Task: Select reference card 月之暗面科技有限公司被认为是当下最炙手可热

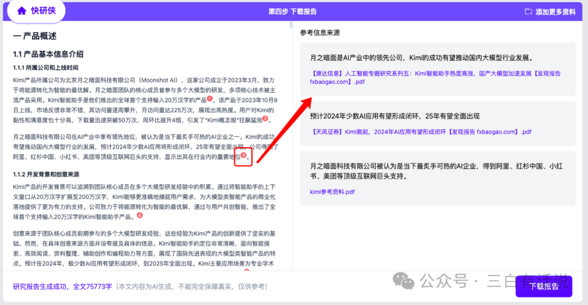Action: [438, 178]
